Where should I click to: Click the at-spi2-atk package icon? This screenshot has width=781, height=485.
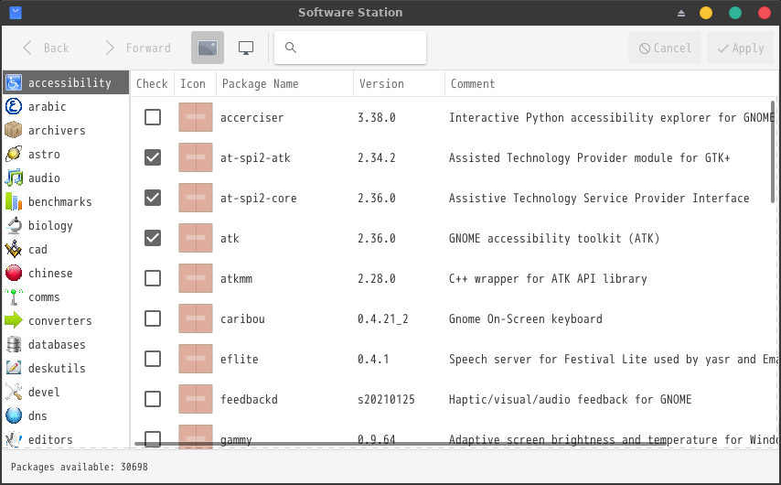click(196, 157)
